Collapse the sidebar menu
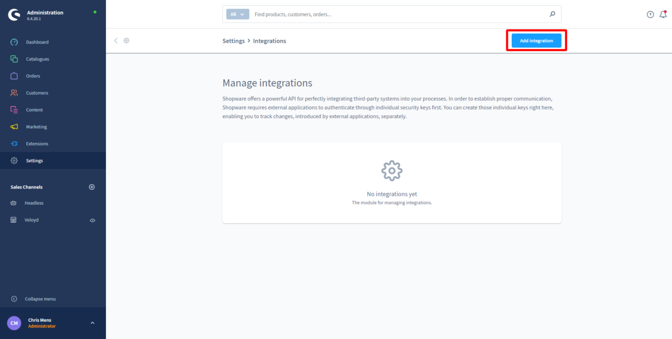672x339 pixels. tap(40, 299)
